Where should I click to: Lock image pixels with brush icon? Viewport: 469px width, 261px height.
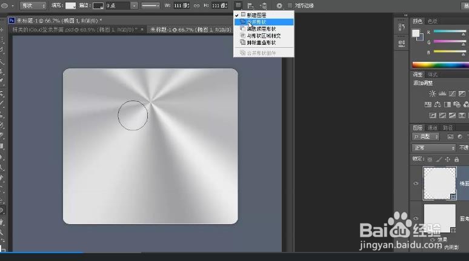click(x=439, y=160)
